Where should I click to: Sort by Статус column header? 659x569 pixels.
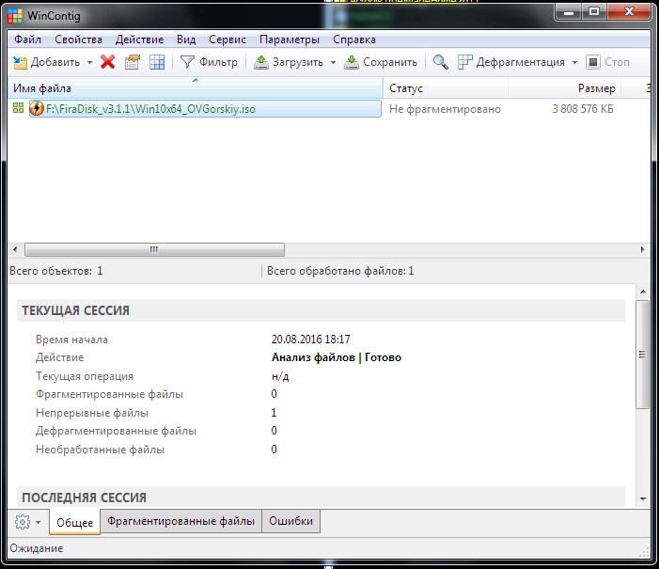[x=446, y=87]
